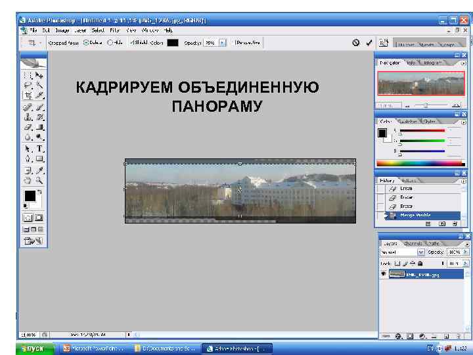Image resolution: width=473 pixels, height=355 pixels.
Task: Toggle lock image pixels
Action: (x=405, y=263)
